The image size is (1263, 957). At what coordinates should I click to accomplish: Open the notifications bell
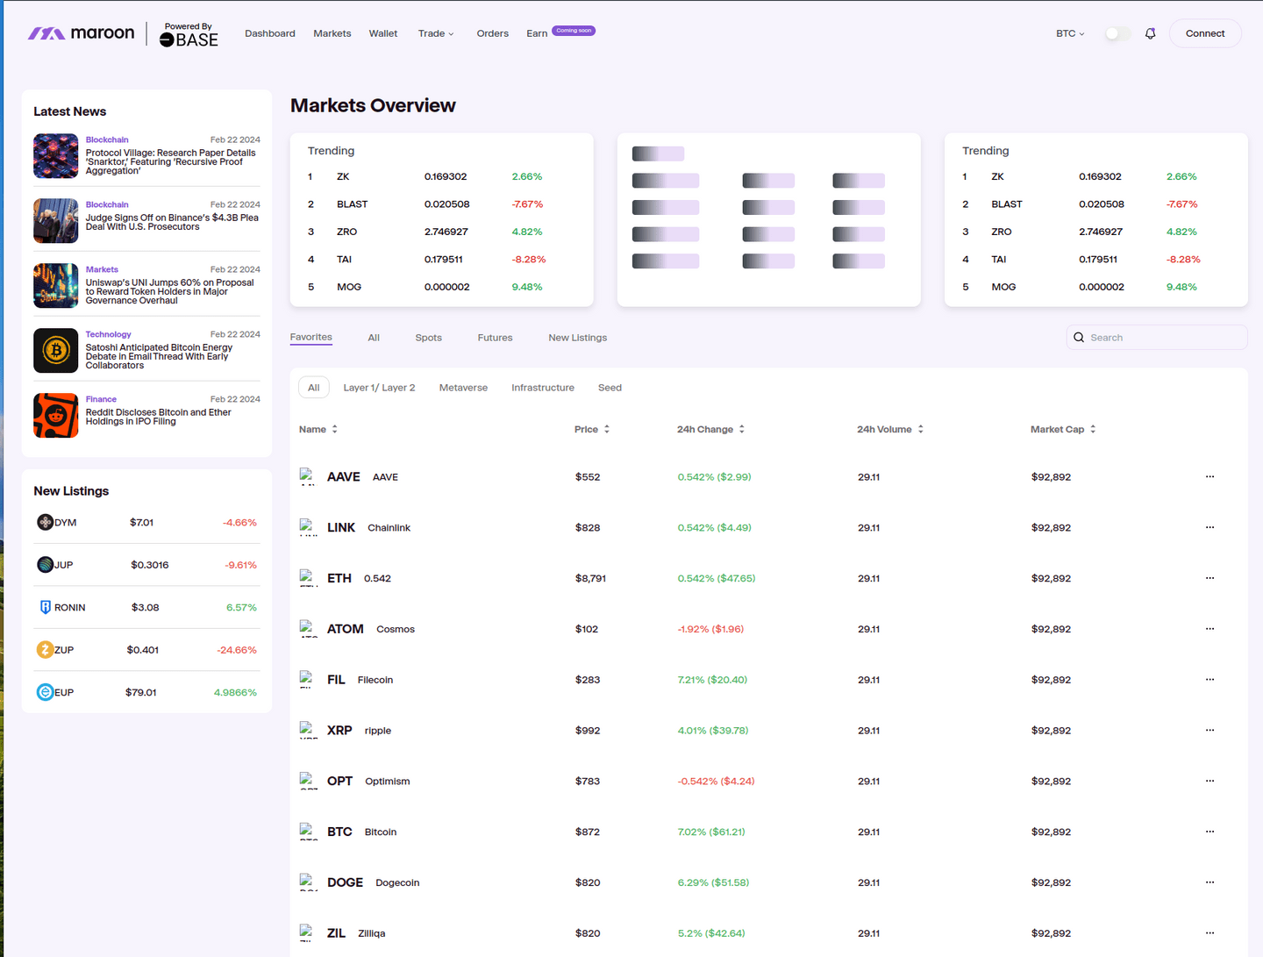point(1150,33)
